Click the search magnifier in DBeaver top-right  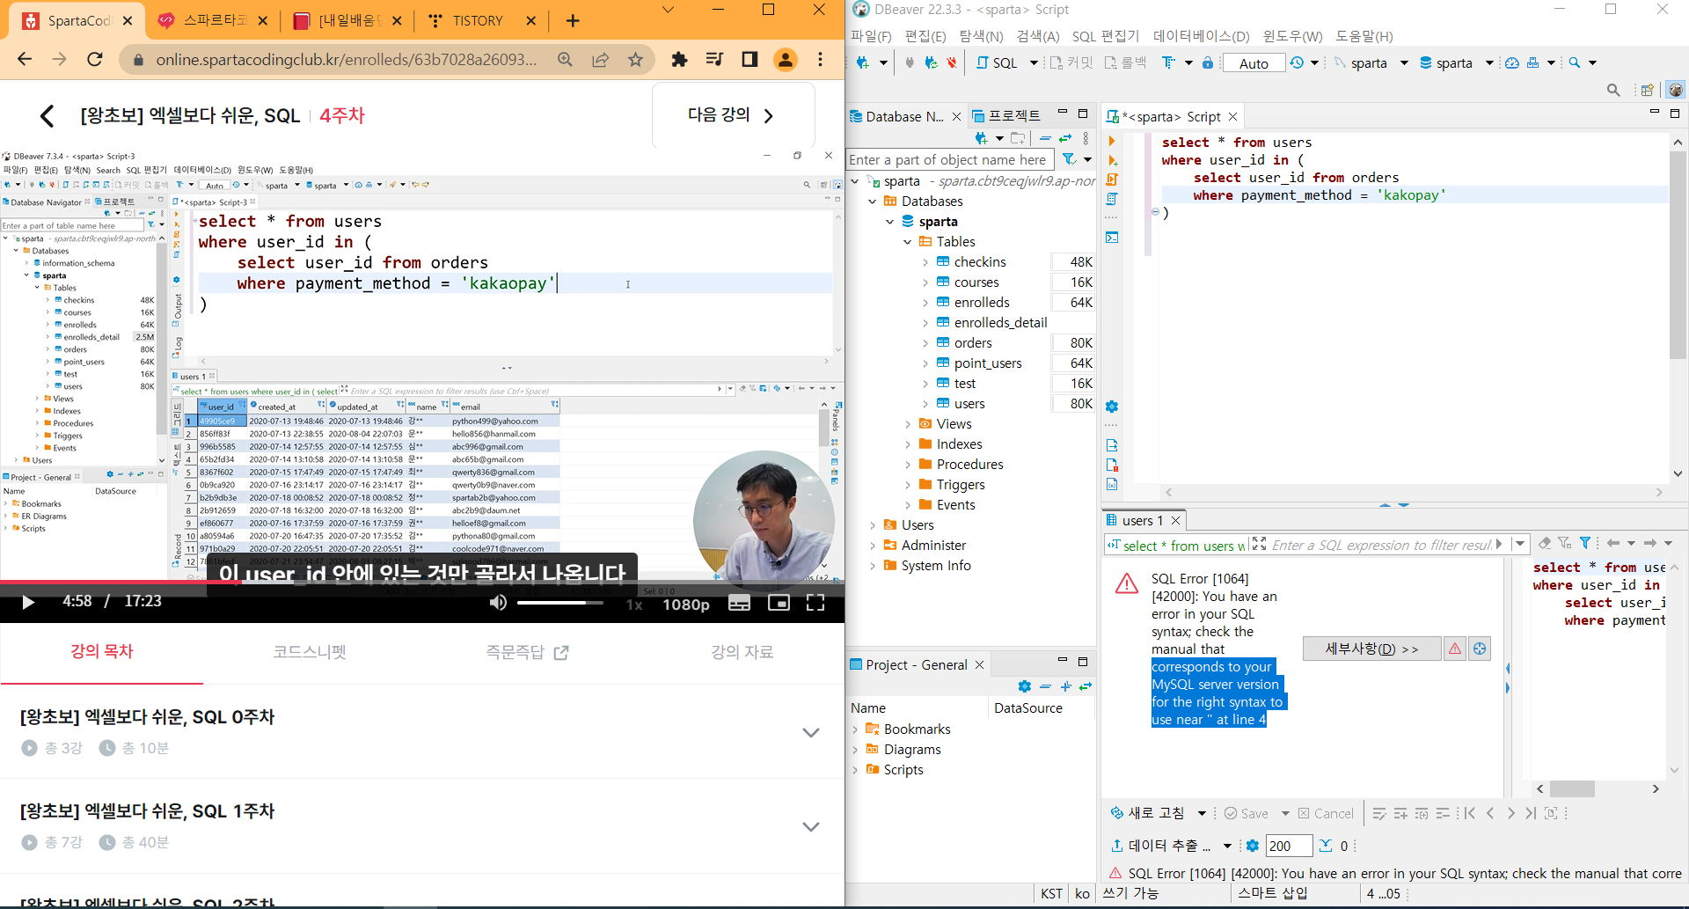point(1613,90)
